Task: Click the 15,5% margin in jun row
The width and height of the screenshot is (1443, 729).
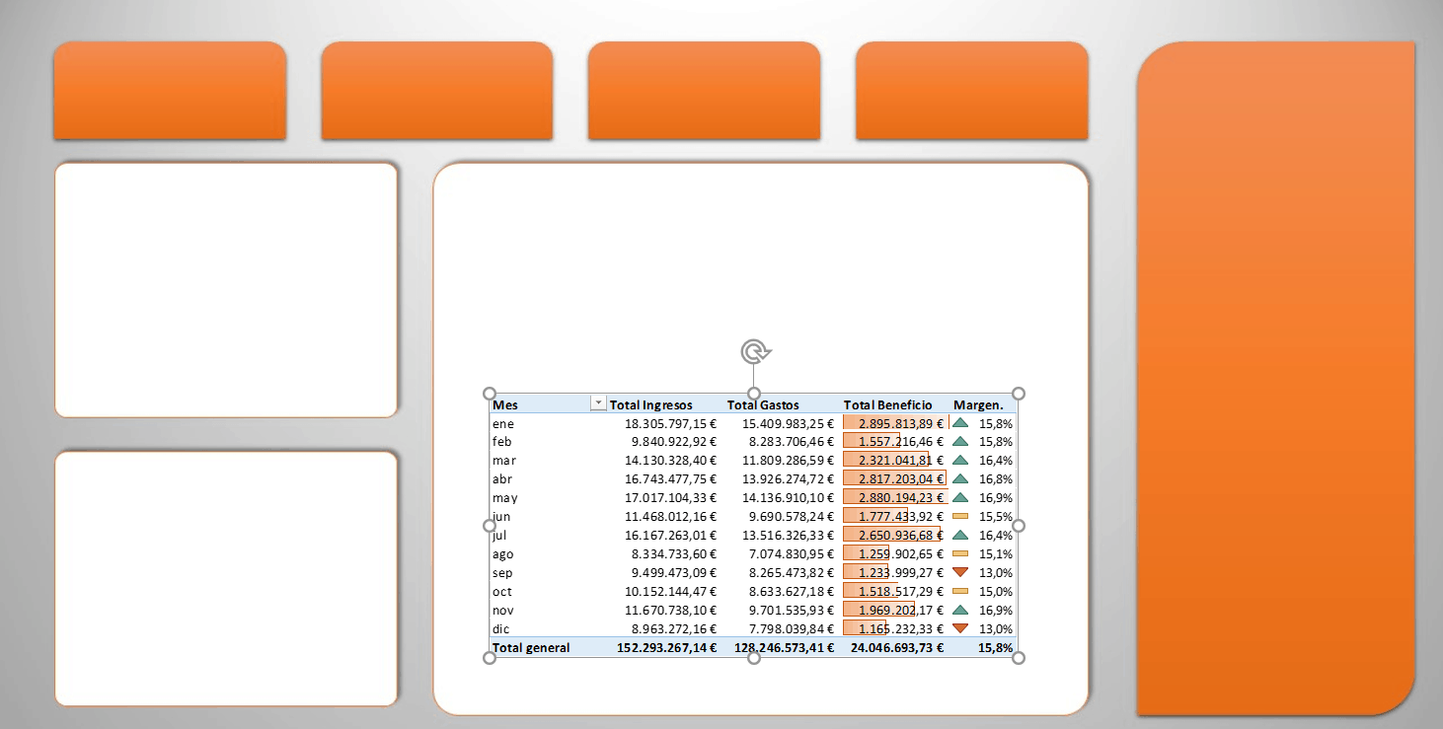Action: [x=996, y=516]
